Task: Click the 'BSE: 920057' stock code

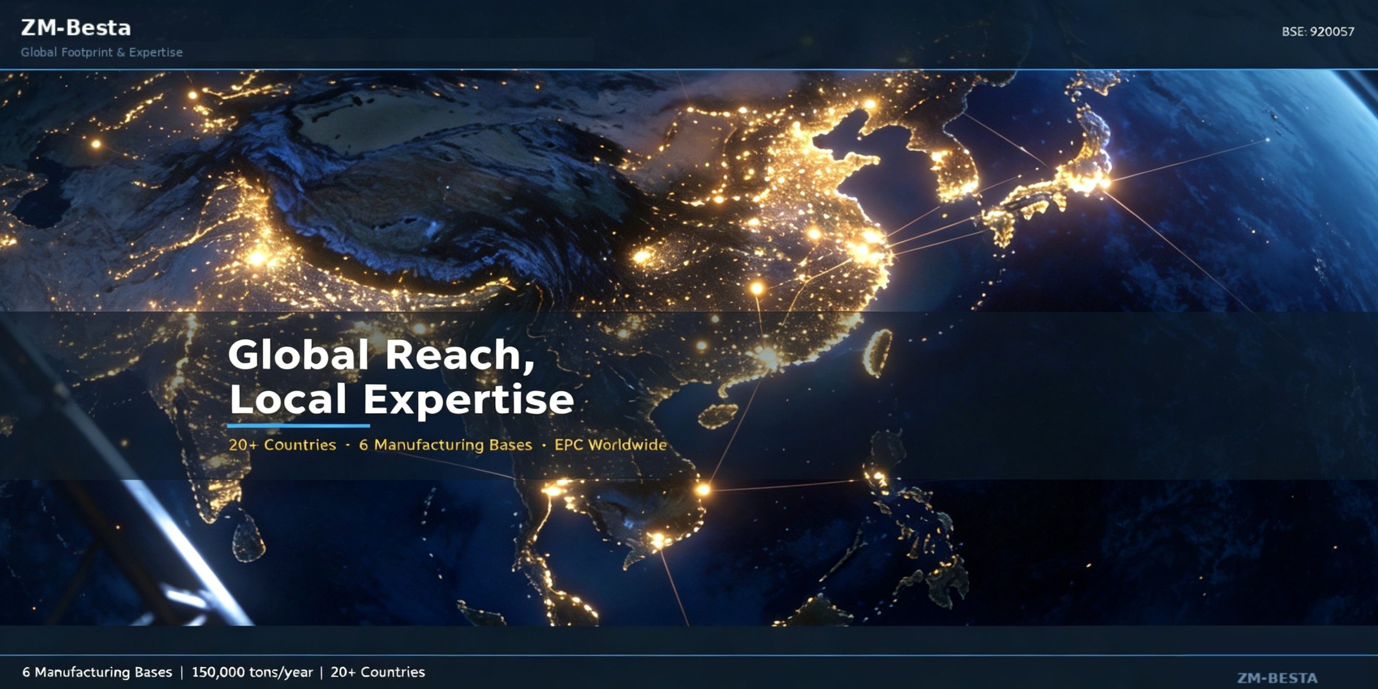Action: tap(1318, 32)
